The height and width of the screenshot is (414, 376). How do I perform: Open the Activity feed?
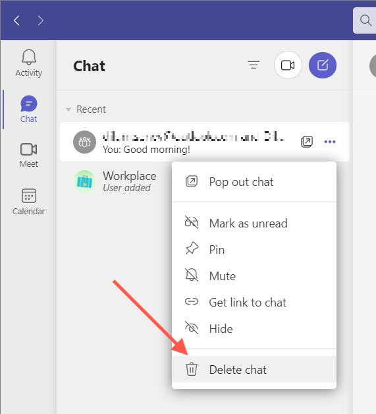[29, 63]
